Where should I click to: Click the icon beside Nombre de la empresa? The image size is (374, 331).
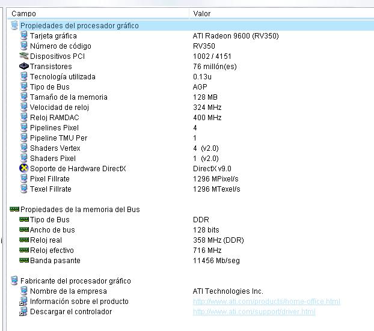click(24, 291)
